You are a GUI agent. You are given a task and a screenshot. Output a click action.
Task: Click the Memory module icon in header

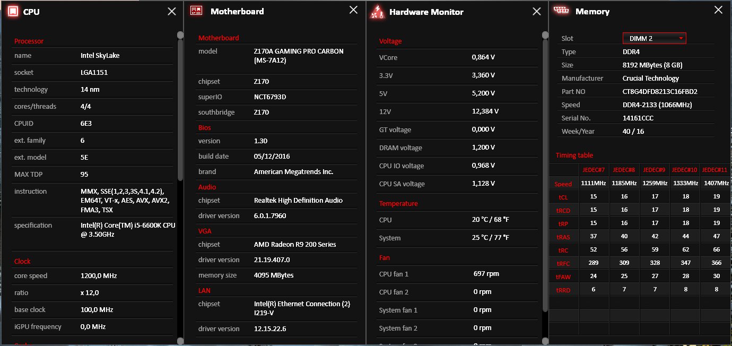pyautogui.click(x=561, y=10)
